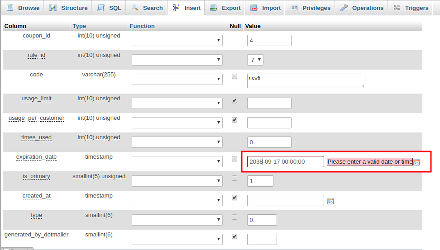The image size is (440, 250).
Task: Click the Triggers tab icon
Action: pyautogui.click(x=397, y=8)
